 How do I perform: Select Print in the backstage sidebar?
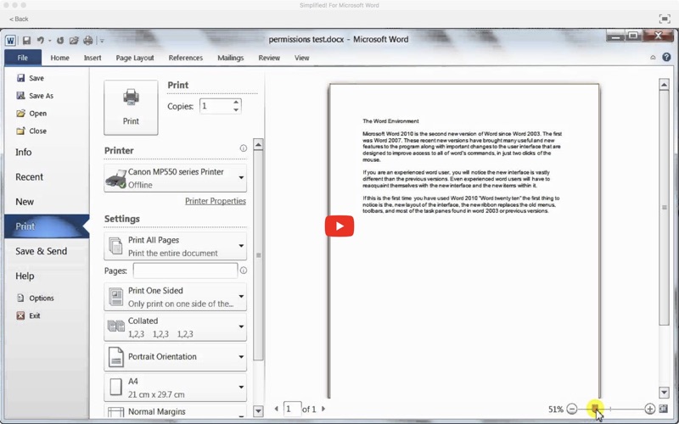coord(47,226)
